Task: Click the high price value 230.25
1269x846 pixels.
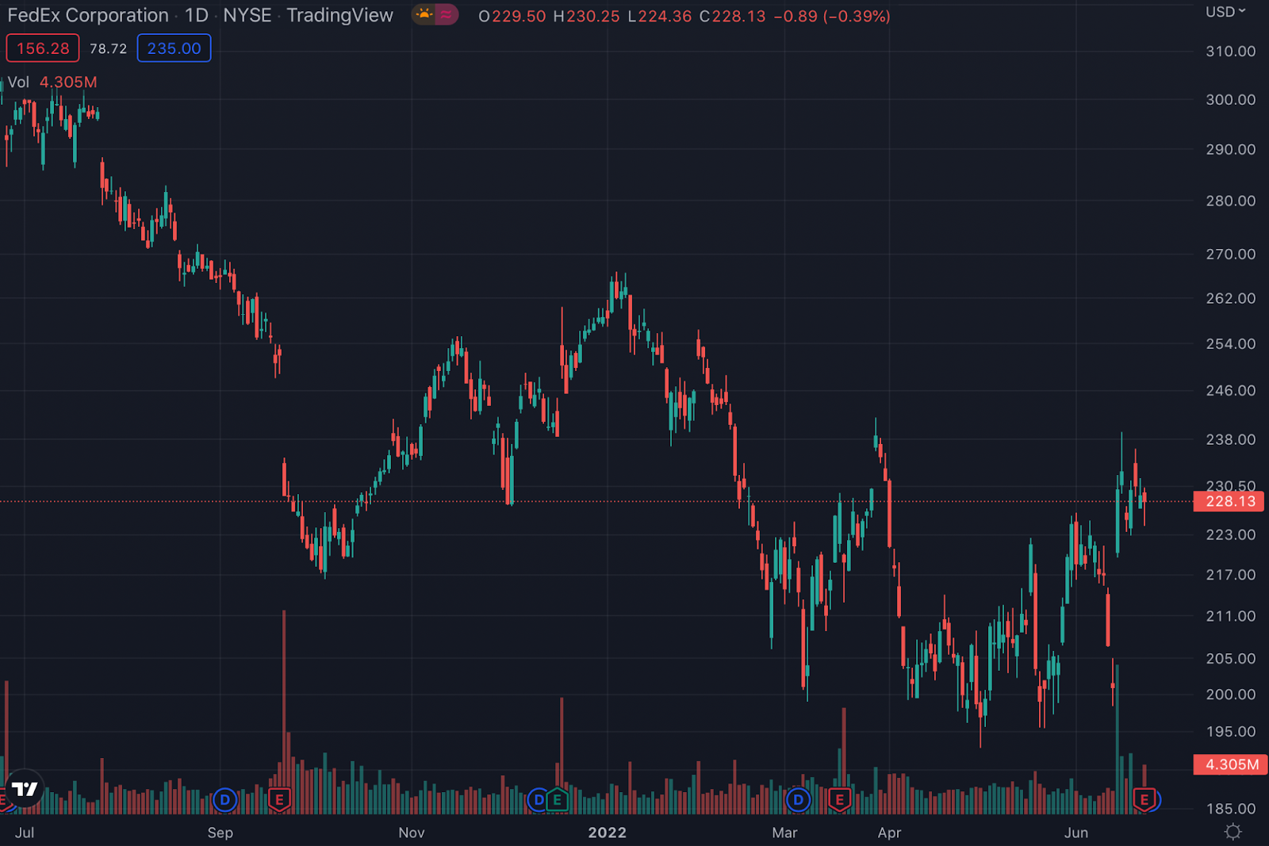Action: [x=592, y=16]
